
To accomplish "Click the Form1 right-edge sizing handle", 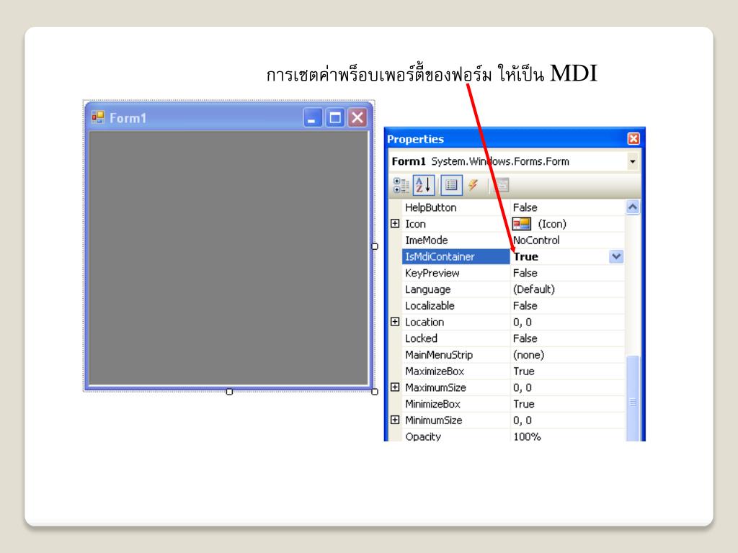I will [x=375, y=246].
